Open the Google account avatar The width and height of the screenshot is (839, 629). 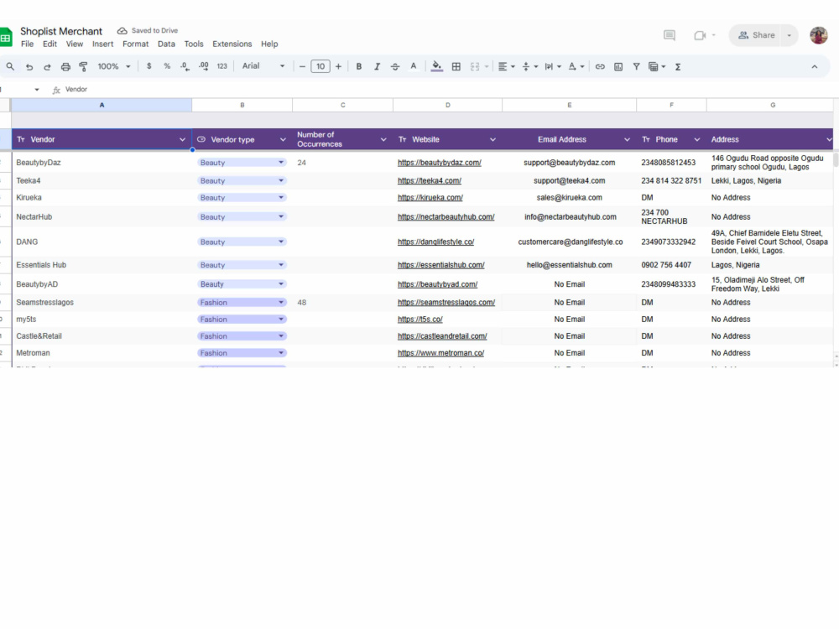point(818,35)
